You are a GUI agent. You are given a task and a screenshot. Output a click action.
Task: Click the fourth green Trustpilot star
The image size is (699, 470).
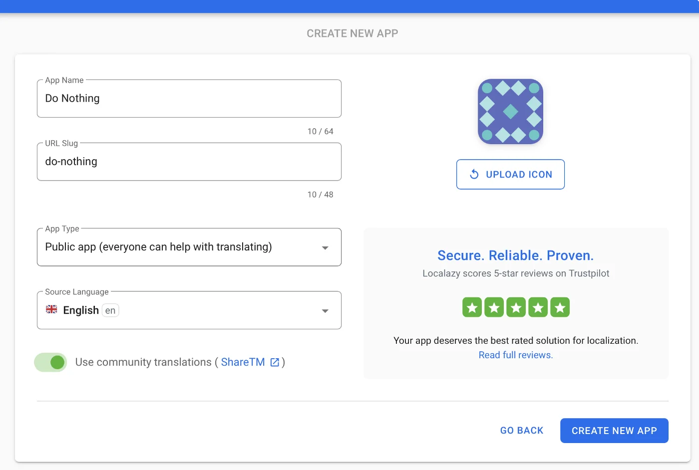[538, 307]
